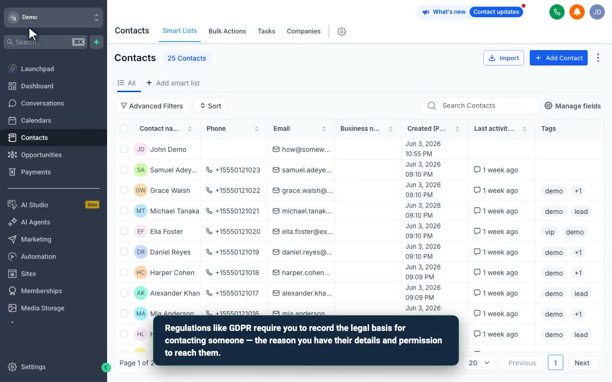Image resolution: width=612 pixels, height=382 pixels.
Task: Check the Grace Walsh row checkbox
Action: [124, 191]
